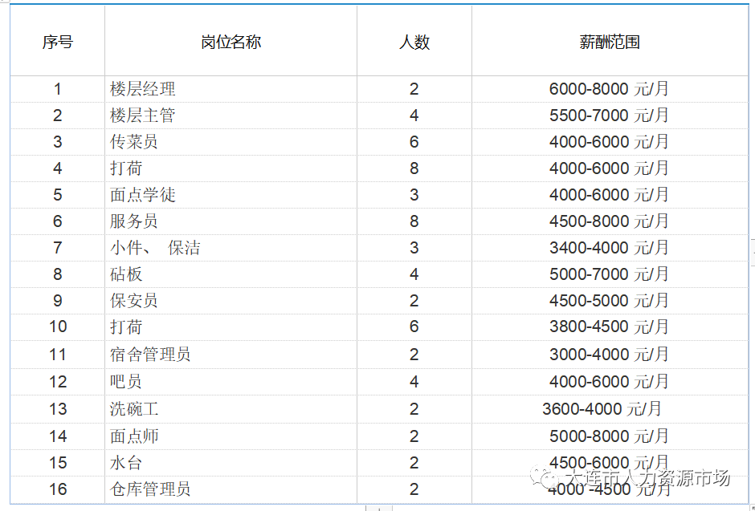Image resolution: width=755 pixels, height=511 pixels.
Task: Click the headcount 4 for 砧板
Action: (x=414, y=274)
